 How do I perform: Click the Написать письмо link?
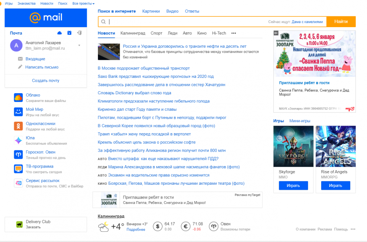click(x=42, y=67)
